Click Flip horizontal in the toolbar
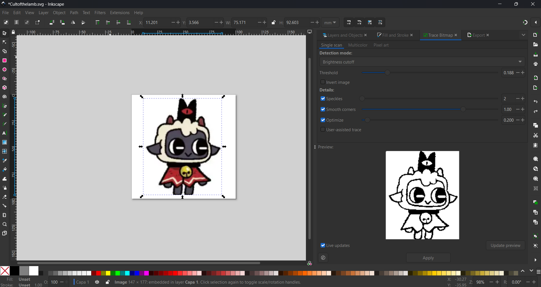 (73, 22)
